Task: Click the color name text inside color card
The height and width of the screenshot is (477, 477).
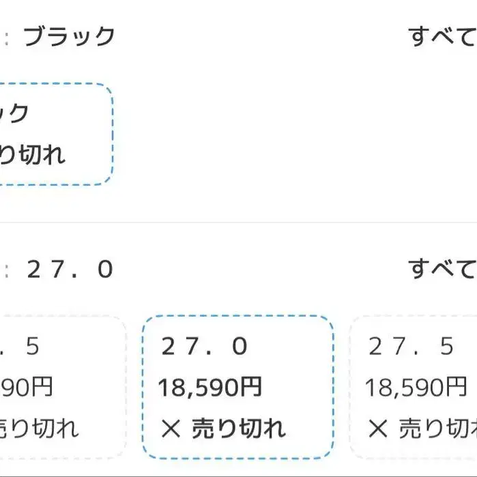Action: [x=15, y=113]
